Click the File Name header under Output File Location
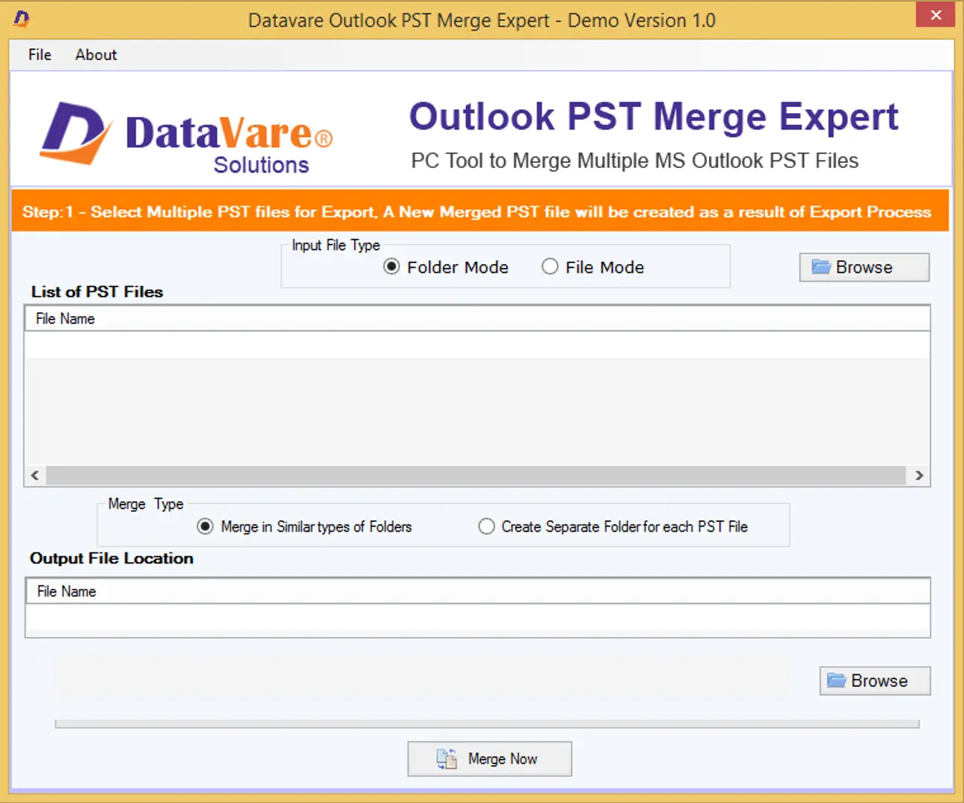Screen dimensions: 964x803 click(x=67, y=591)
